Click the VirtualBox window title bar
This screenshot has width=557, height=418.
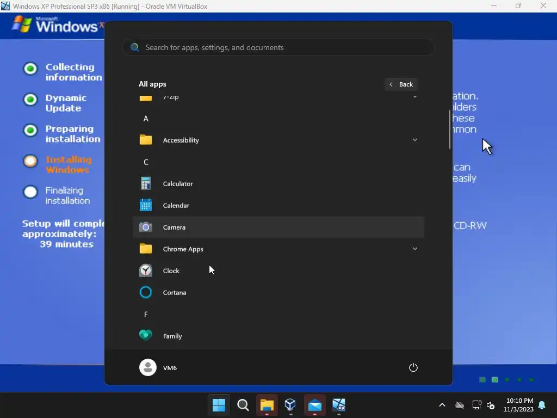(278, 6)
